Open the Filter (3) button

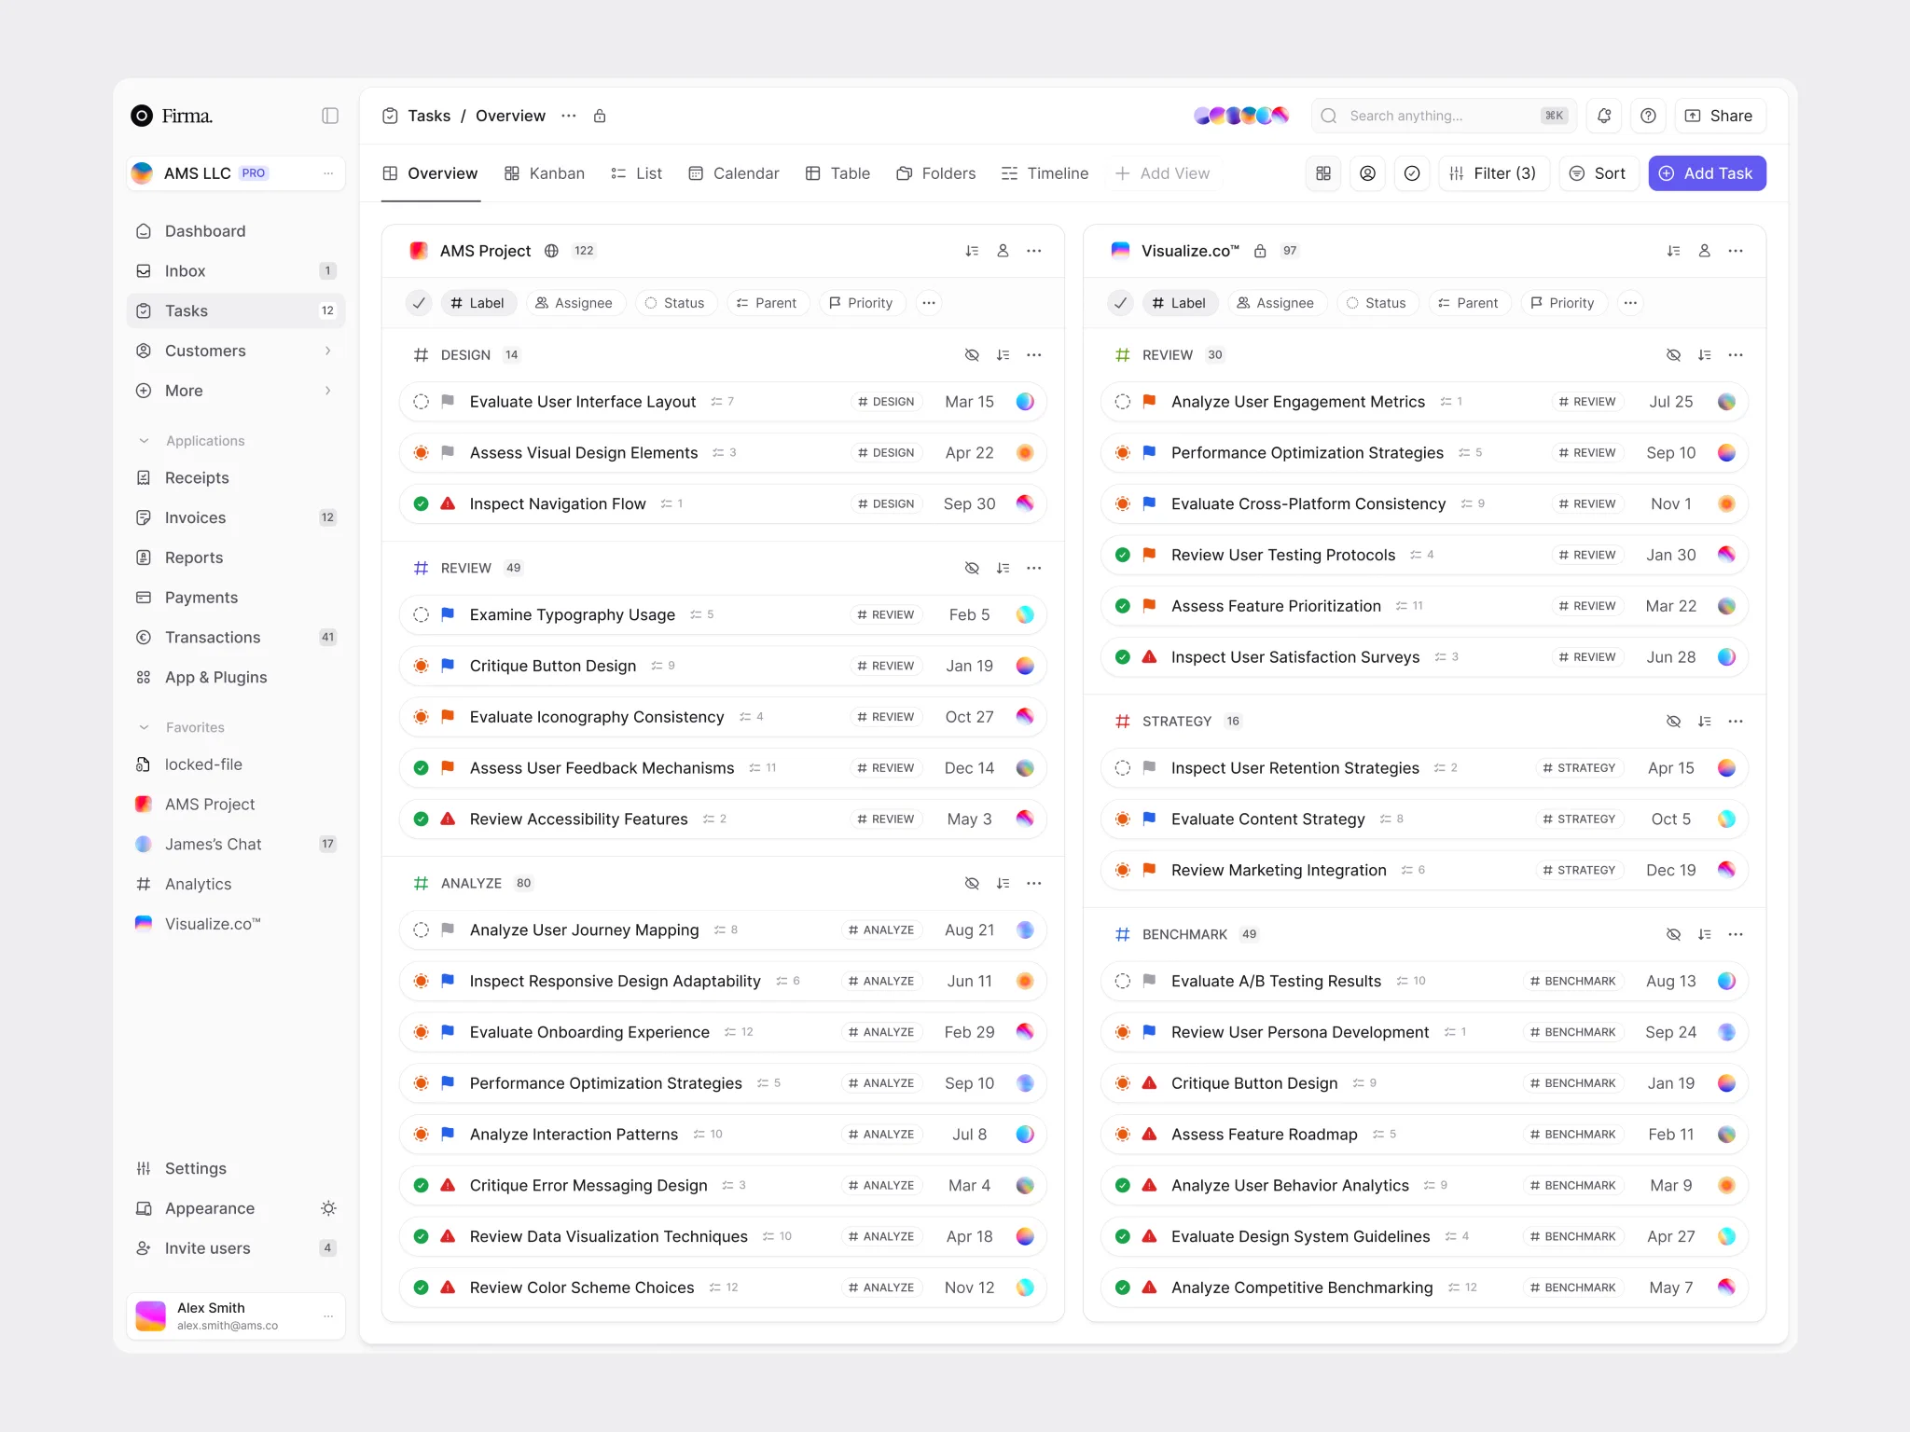[1494, 173]
